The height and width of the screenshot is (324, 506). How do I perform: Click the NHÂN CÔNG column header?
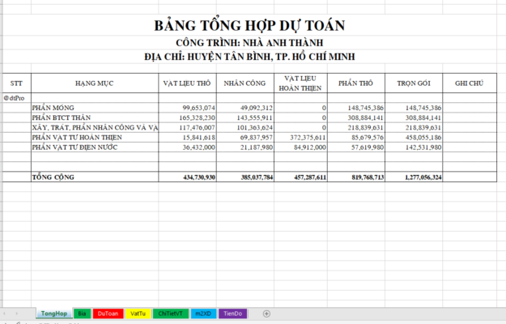(x=246, y=83)
